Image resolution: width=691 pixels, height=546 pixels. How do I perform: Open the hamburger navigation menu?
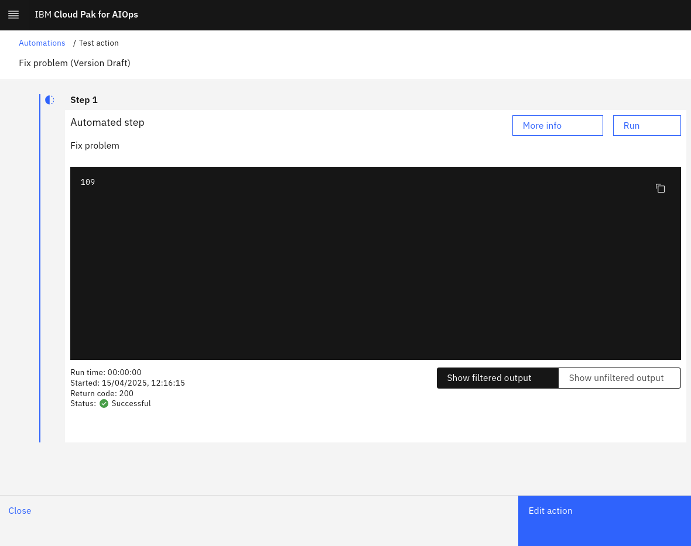pyautogui.click(x=13, y=15)
